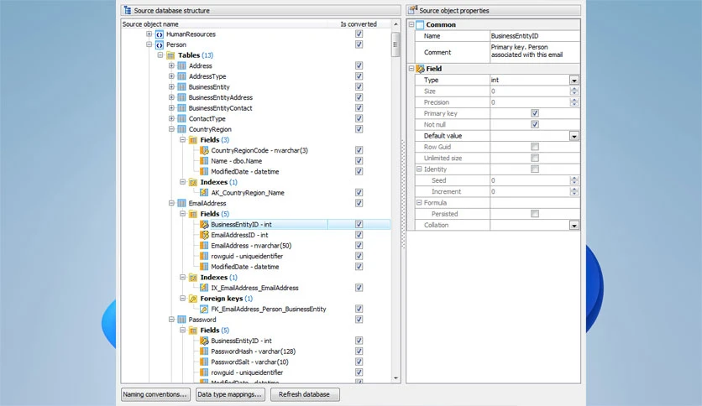Image resolution: width=702 pixels, height=406 pixels.
Task: Click the tree scrollbar down arrow
Action: (x=396, y=378)
